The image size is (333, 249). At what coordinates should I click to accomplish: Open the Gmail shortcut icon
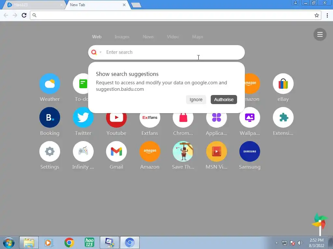click(x=116, y=151)
